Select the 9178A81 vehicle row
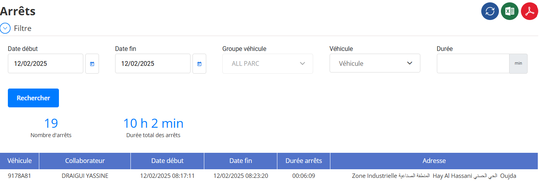 269,176
